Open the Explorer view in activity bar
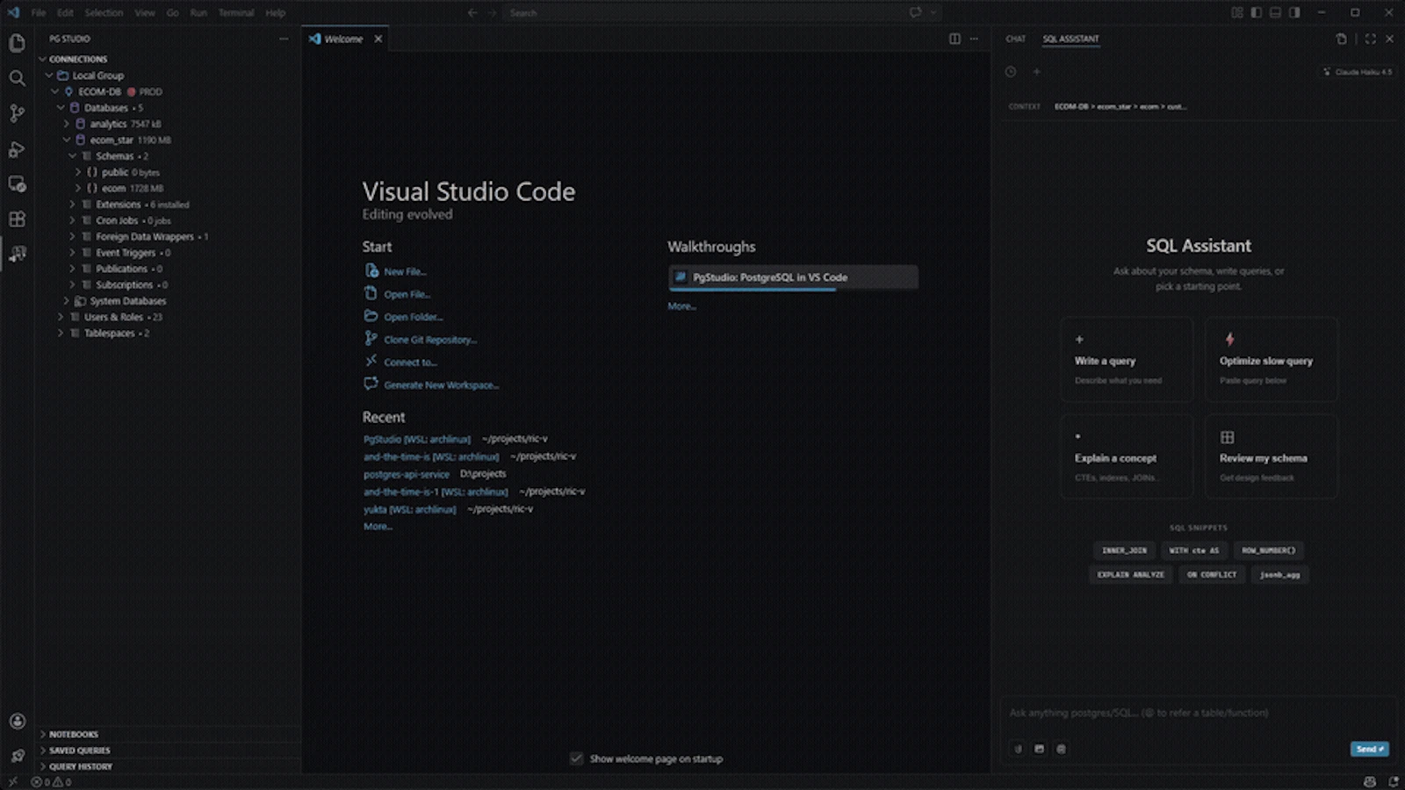Screen dimensions: 1405x790 17,43
